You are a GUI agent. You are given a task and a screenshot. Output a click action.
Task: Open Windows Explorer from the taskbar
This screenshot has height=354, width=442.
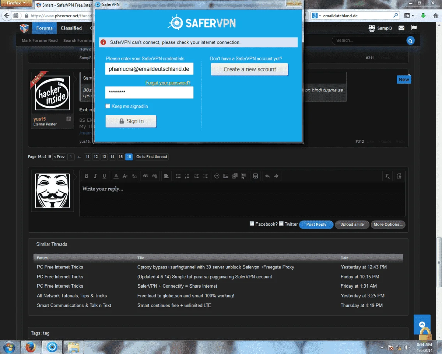(x=73, y=347)
